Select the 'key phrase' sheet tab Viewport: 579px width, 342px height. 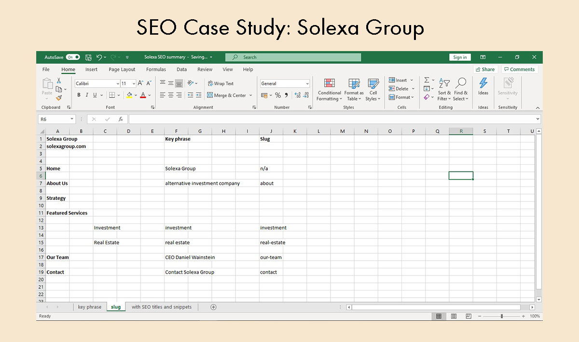click(x=90, y=307)
